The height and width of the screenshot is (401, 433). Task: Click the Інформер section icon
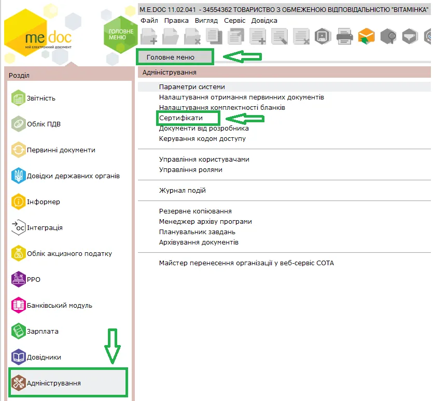(18, 202)
